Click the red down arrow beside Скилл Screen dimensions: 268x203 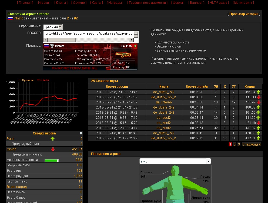pyautogui.click(x=53, y=149)
